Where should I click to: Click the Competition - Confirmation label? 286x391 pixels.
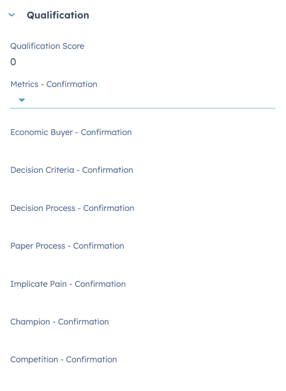[x=63, y=359]
